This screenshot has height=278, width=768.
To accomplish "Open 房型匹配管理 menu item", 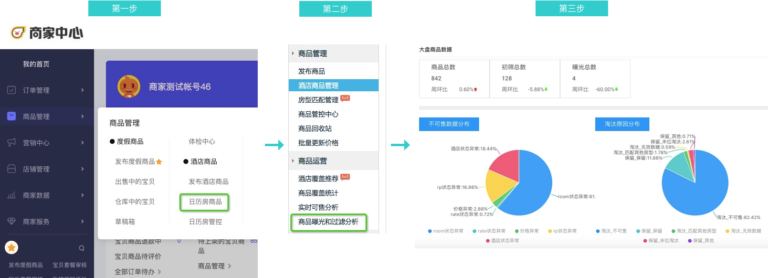I will 318,100.
